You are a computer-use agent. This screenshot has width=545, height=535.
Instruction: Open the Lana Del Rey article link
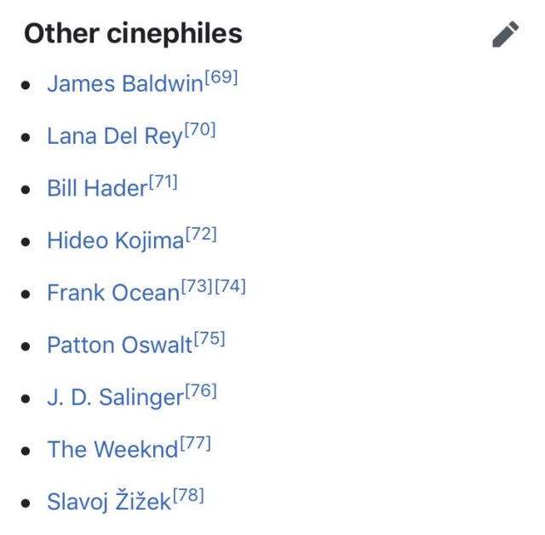[114, 136]
